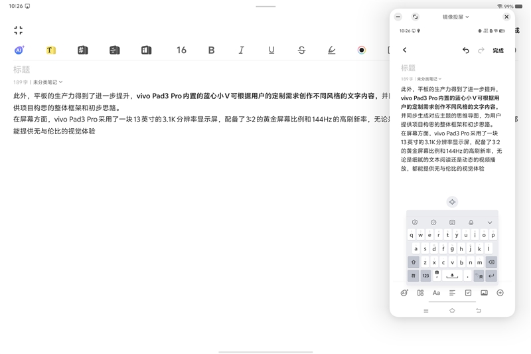Collapse the floating keyboard with chevron
531x354 pixels.
[x=490, y=222]
